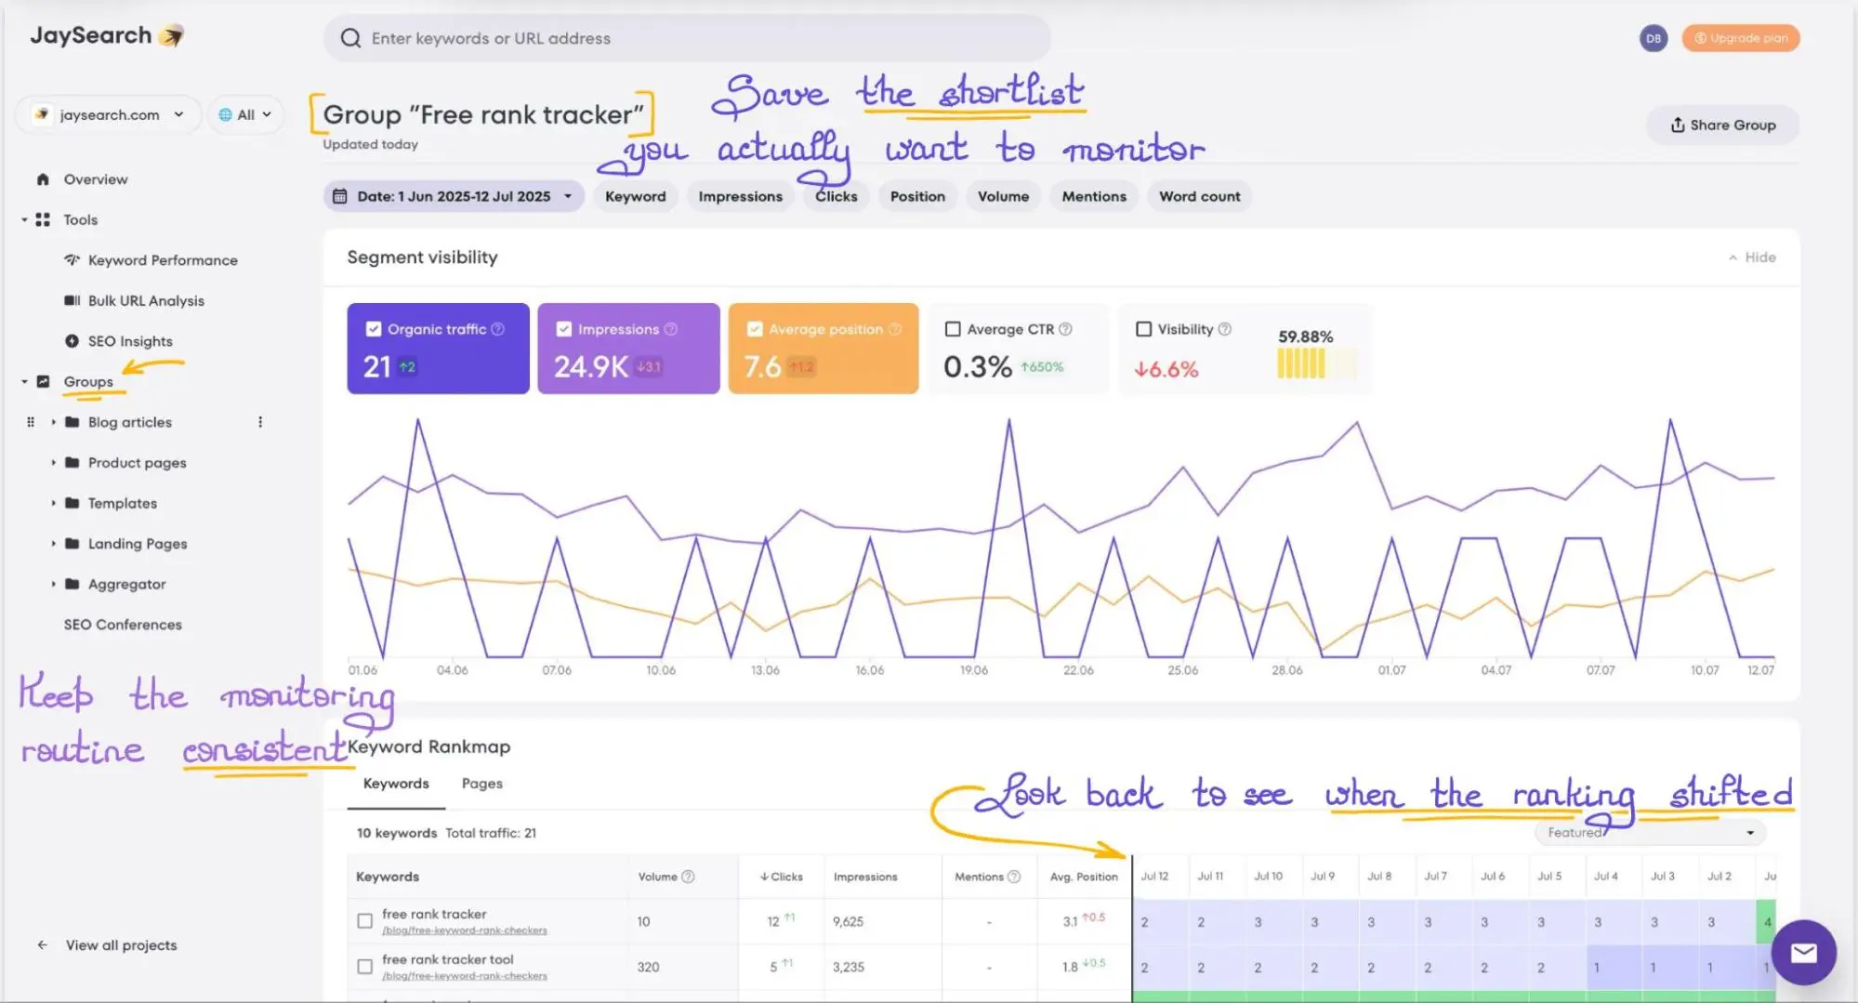Switch to the Pages tab
This screenshot has width=1858, height=1003.
[481, 784]
